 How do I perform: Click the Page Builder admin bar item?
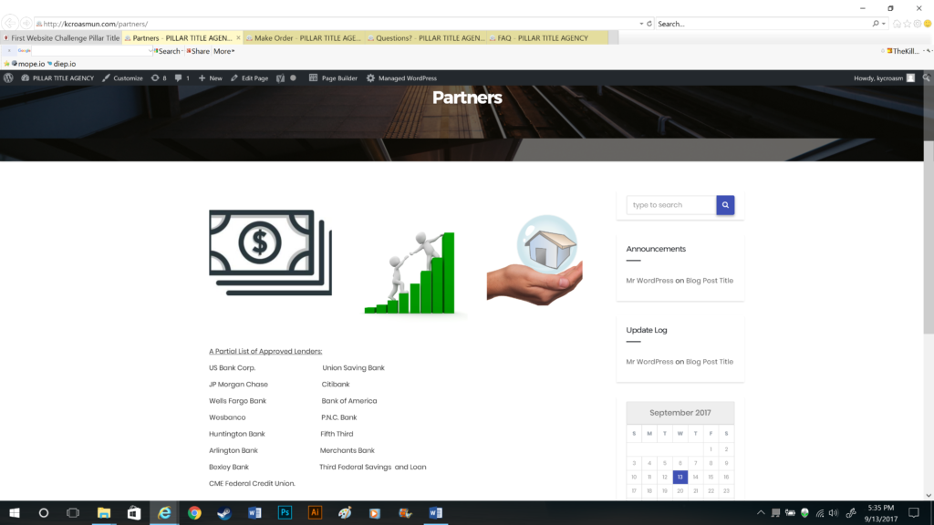(x=333, y=78)
